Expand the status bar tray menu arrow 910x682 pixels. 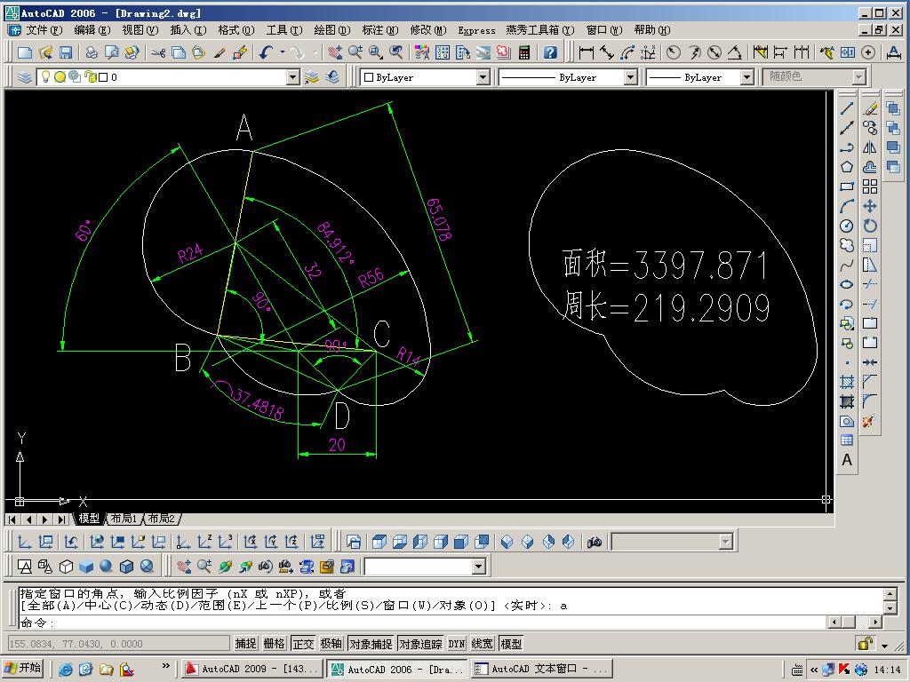[x=884, y=645]
